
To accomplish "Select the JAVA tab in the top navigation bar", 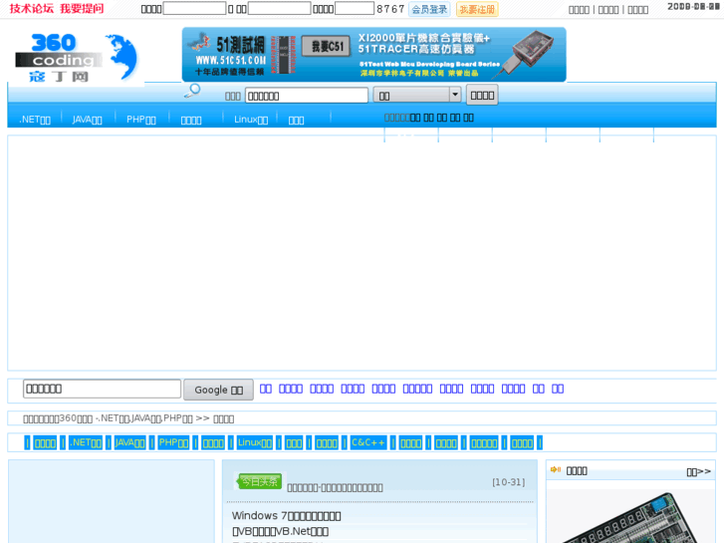I will point(87,120).
